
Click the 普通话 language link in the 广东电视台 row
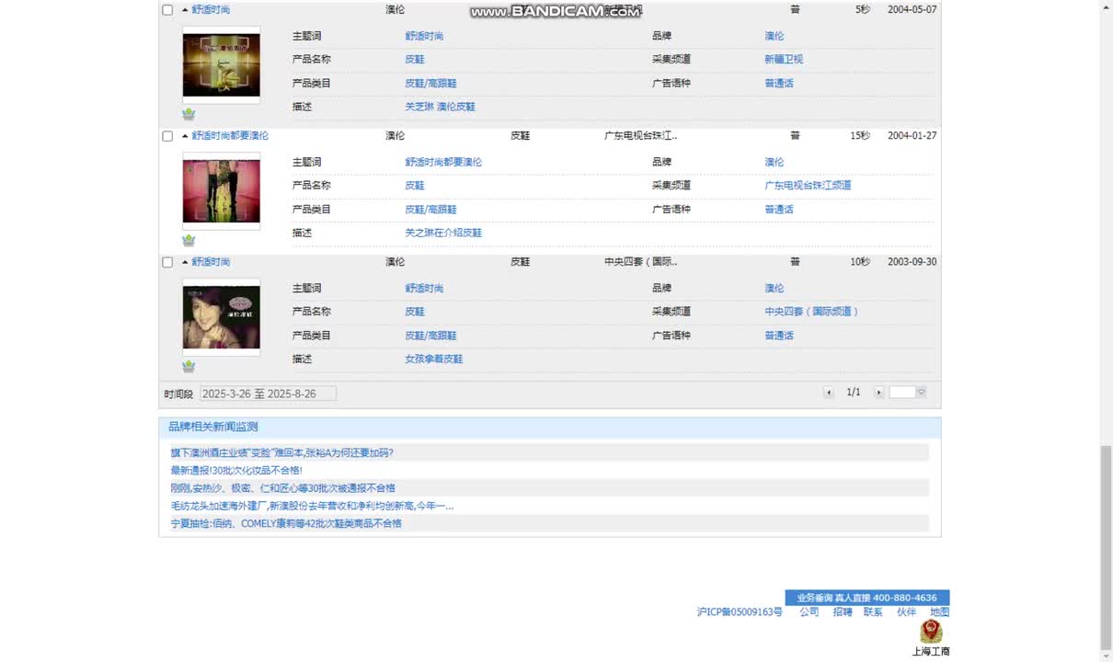click(778, 209)
